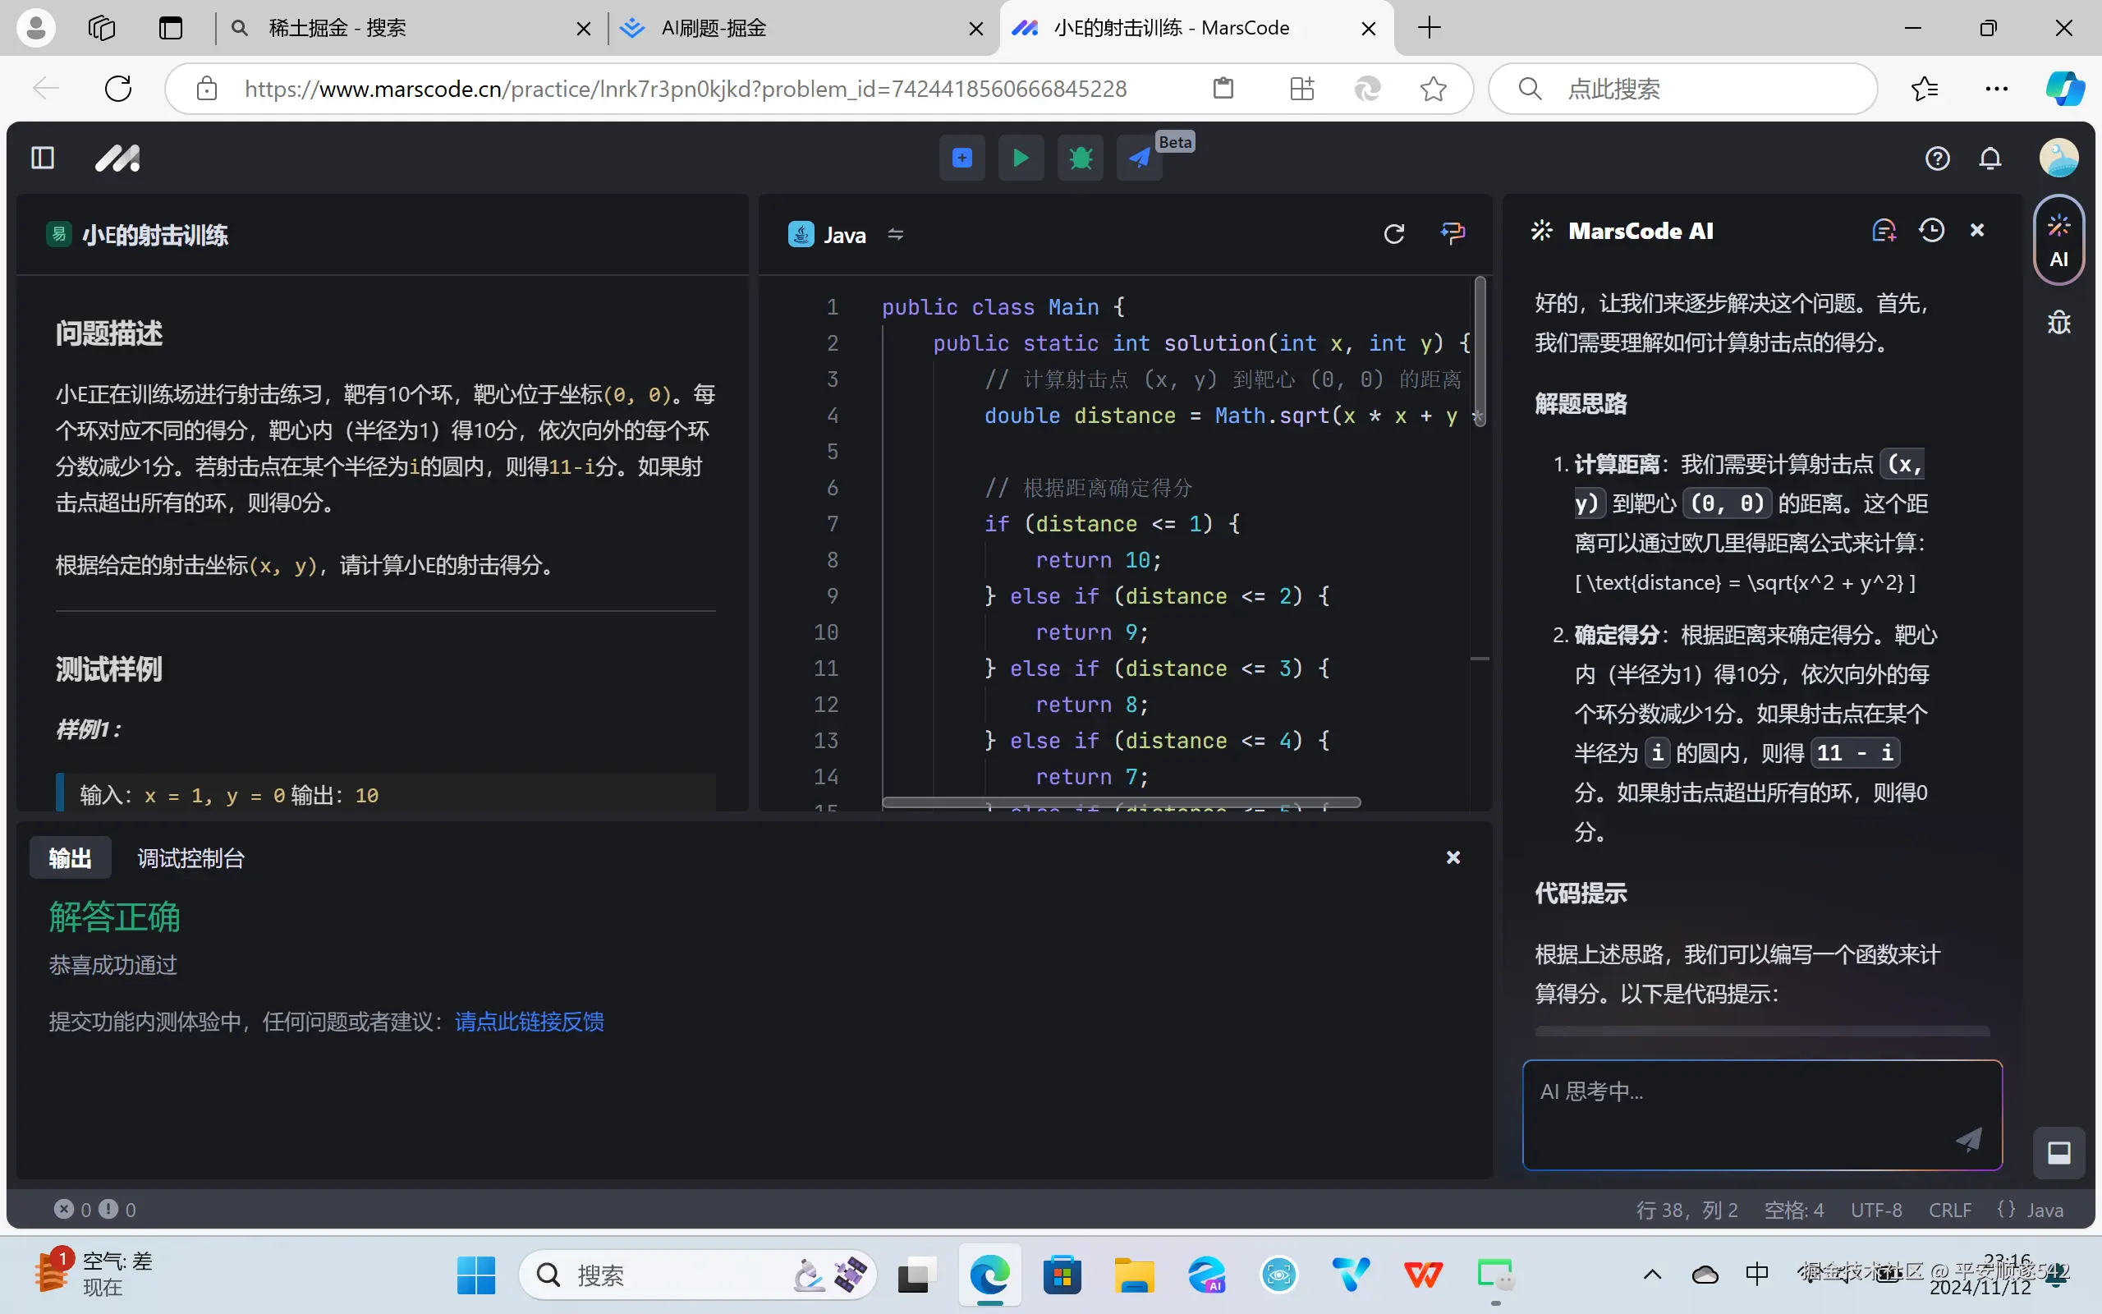The image size is (2102, 1314).
Task: Reset code with the refresh icon
Action: (1393, 234)
